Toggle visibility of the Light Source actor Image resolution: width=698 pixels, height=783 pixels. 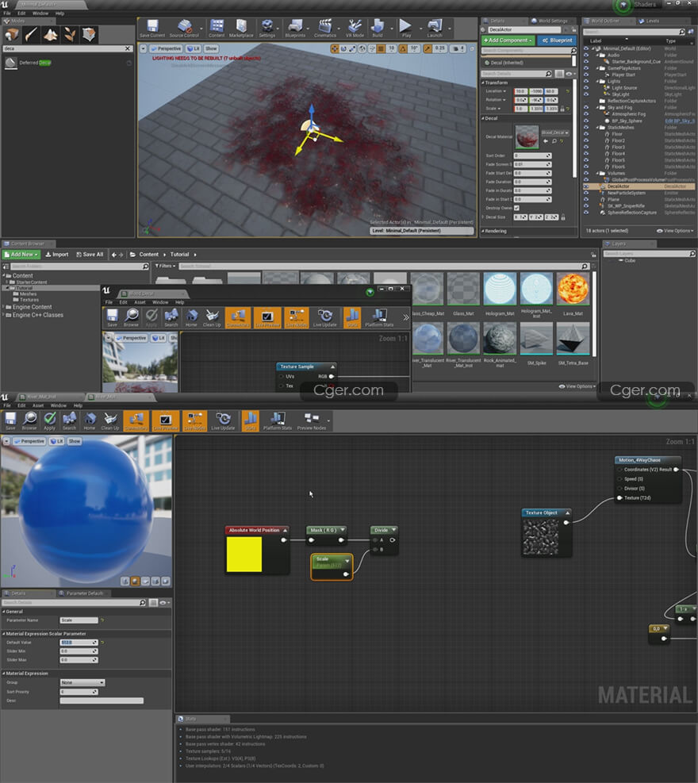pos(586,88)
